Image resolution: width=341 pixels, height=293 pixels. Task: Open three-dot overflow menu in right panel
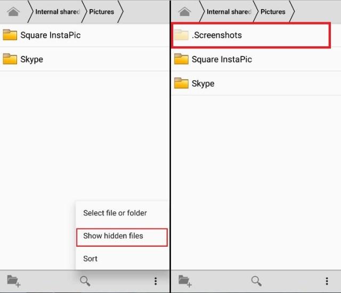[x=327, y=281]
